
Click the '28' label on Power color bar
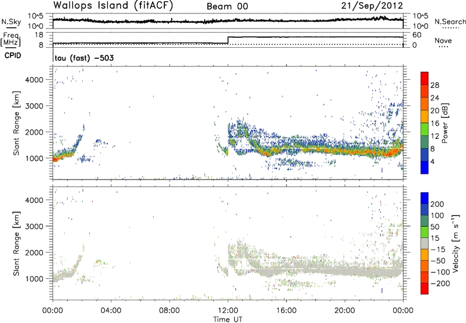435,85
